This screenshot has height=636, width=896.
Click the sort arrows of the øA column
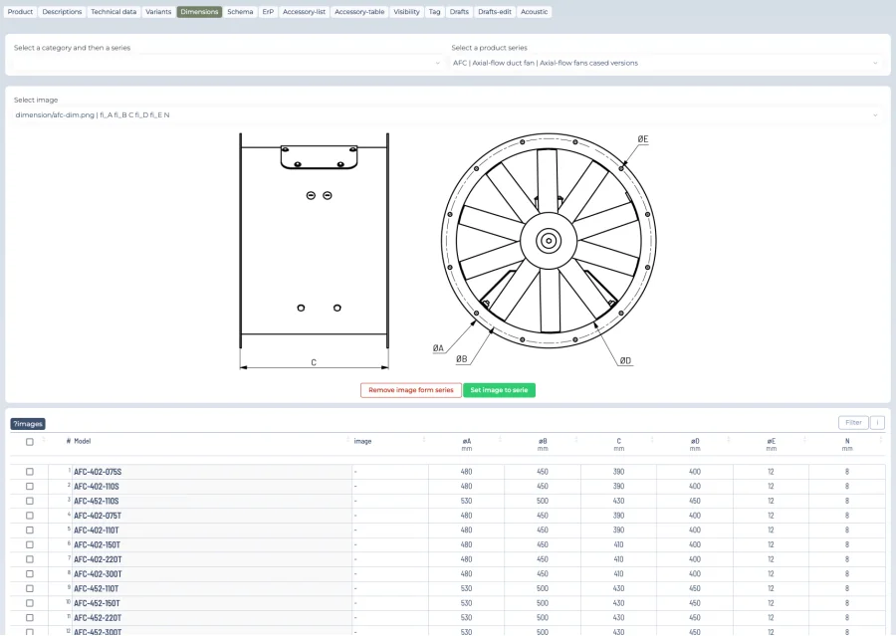click(500, 440)
